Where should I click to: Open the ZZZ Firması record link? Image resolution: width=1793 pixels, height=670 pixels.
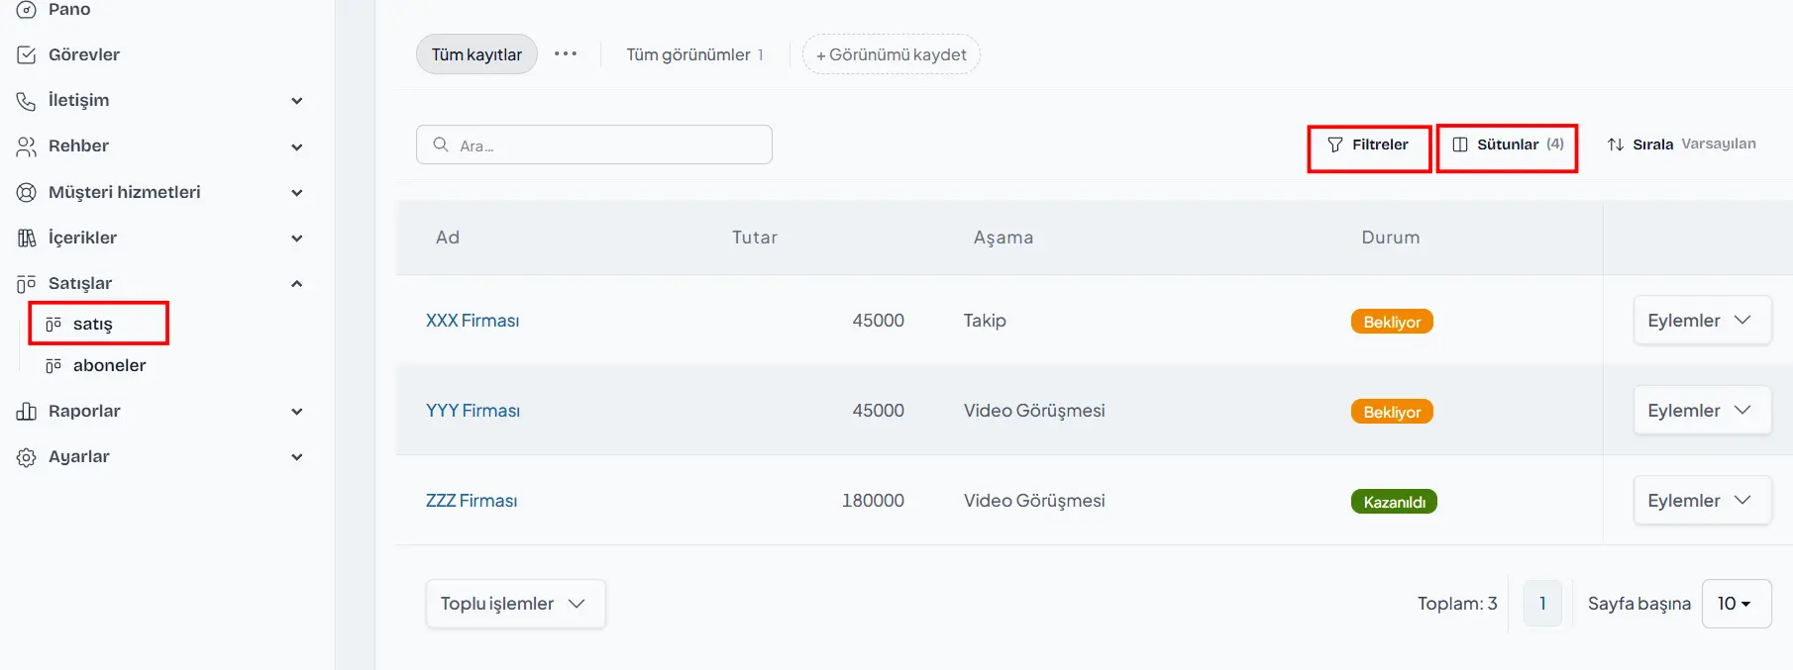[472, 501]
